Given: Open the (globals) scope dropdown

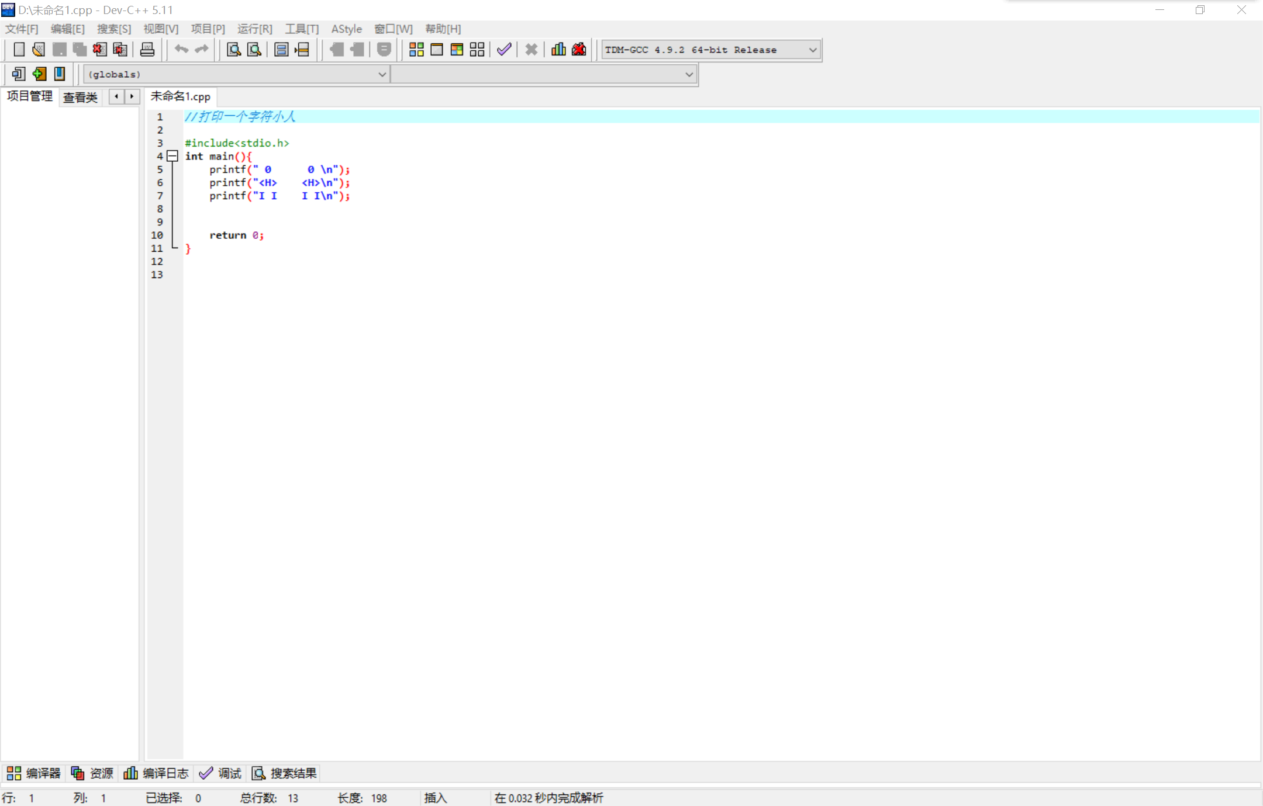Looking at the screenshot, I should pos(381,74).
